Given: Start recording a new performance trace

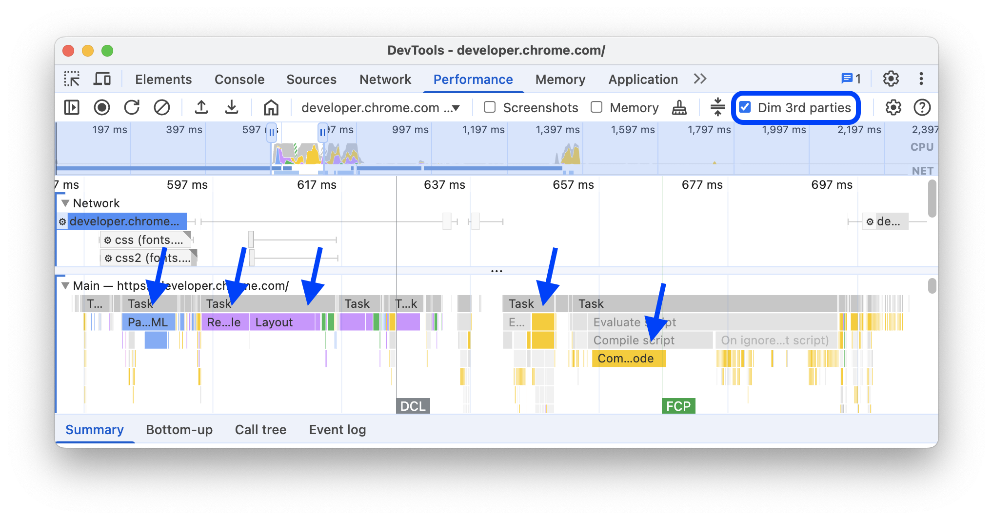Looking at the screenshot, I should point(102,107).
